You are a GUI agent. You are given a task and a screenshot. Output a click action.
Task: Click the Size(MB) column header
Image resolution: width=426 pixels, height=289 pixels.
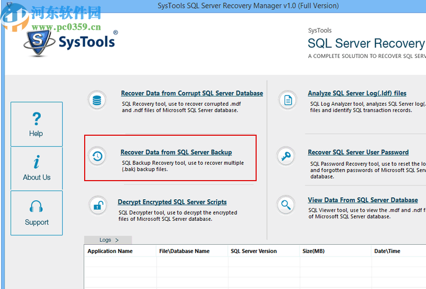coord(313,251)
